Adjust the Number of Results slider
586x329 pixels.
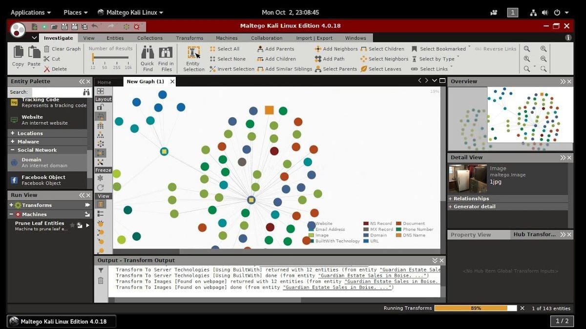[x=93, y=58]
